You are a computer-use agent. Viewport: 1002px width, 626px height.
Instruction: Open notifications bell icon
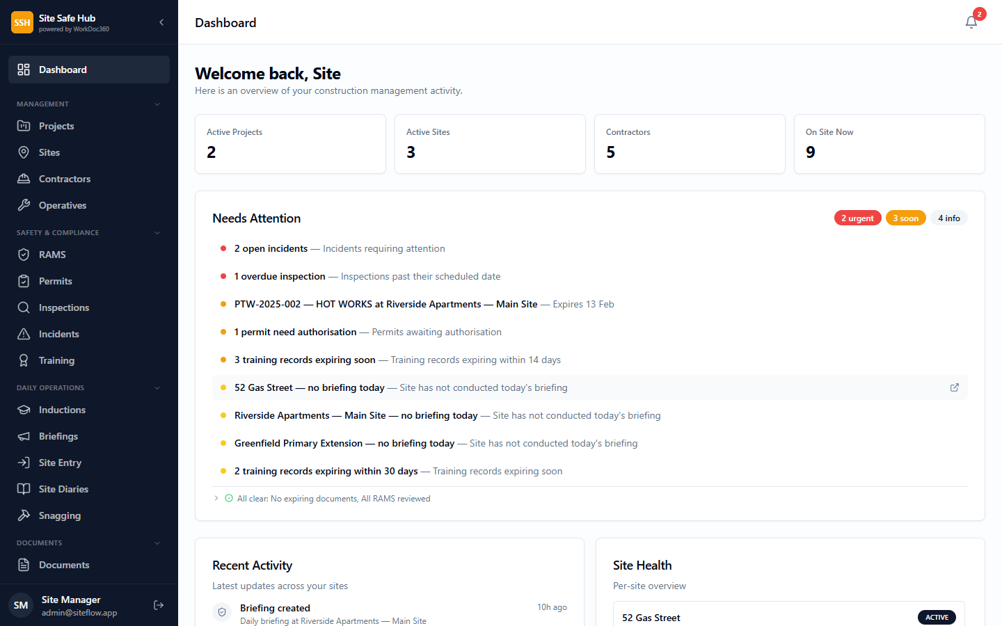(x=971, y=22)
